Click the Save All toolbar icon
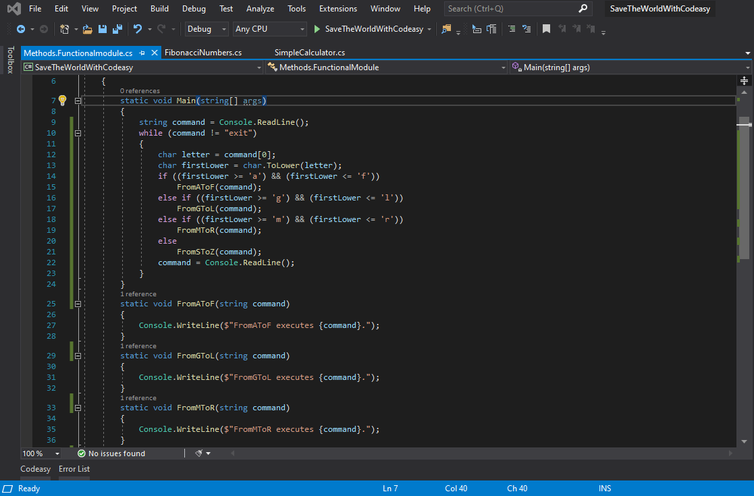This screenshot has height=496, width=754. (117, 29)
